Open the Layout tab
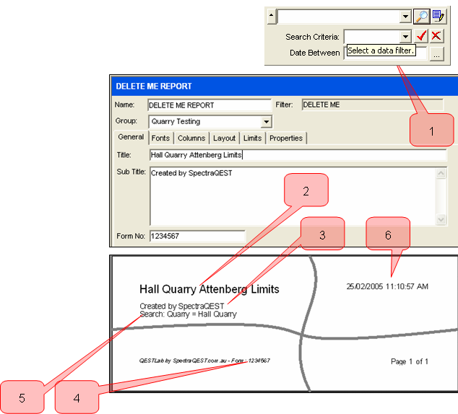This screenshot has height=414, width=458. (x=224, y=138)
